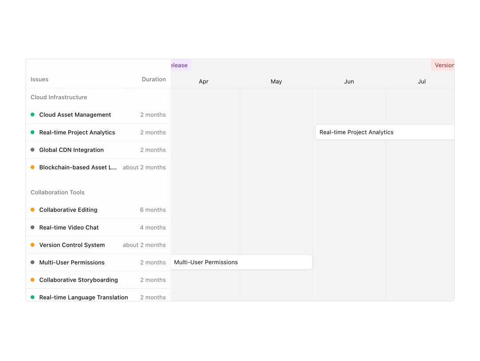Click the orange status dot for Version Control System
Image resolution: width=480 pixels, height=361 pixels.
(x=32, y=245)
